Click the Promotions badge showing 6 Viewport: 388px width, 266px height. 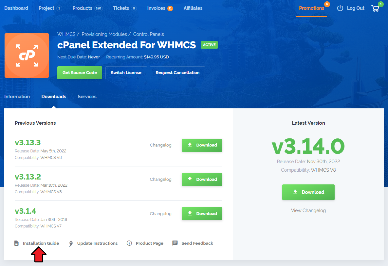click(327, 4)
